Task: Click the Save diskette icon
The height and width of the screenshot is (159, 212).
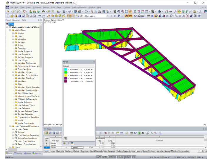Action: click(23, 16)
